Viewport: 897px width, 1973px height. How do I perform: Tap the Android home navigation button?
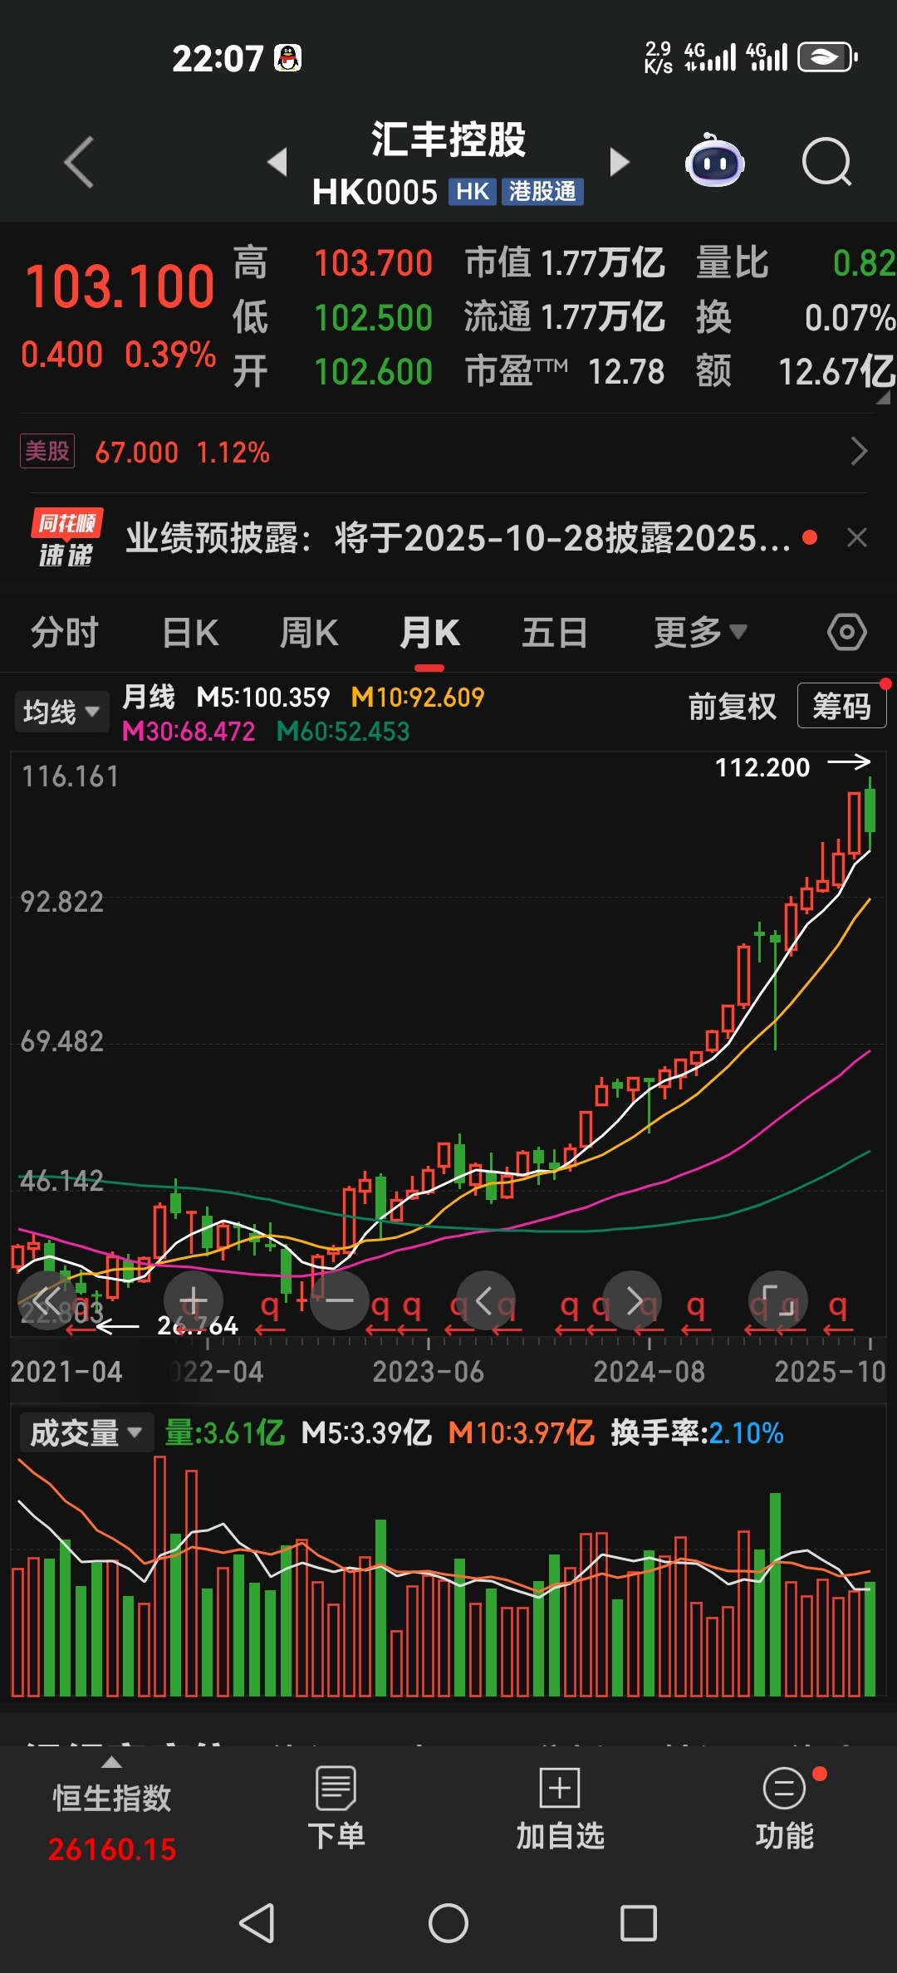(x=448, y=1922)
